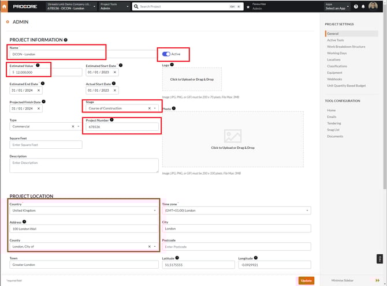Show Address info tooltip
Viewport: 387px width, 286px height.
24,221
